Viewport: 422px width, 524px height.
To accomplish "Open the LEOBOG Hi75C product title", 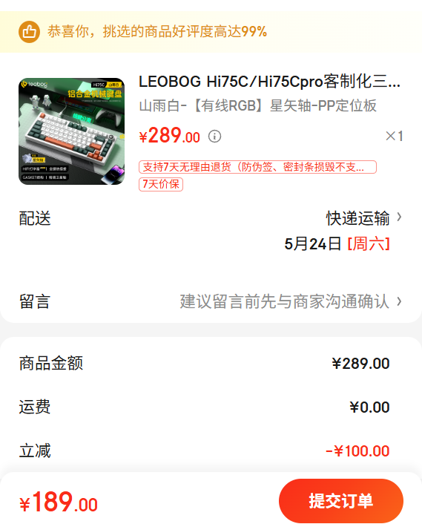I will click(x=269, y=82).
